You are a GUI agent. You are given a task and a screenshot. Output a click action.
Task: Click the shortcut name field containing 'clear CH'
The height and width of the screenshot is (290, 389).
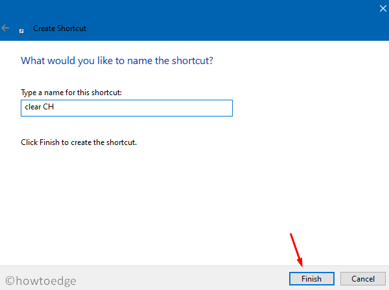coord(126,108)
